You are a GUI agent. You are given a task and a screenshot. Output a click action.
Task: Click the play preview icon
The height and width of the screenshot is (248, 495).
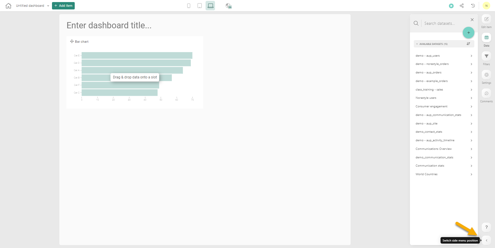pyautogui.click(x=451, y=6)
